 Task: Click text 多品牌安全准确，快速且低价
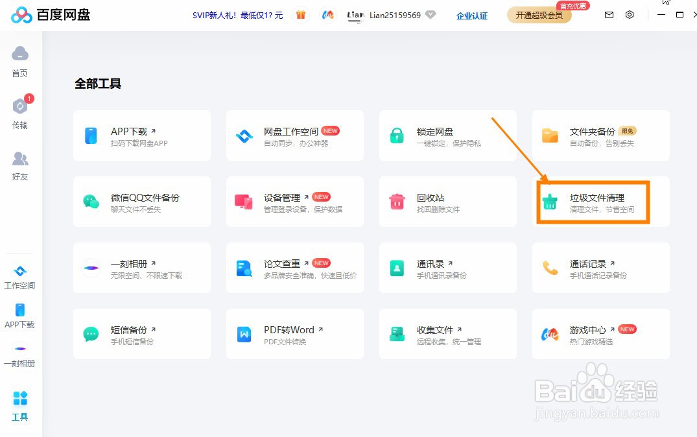click(x=311, y=276)
